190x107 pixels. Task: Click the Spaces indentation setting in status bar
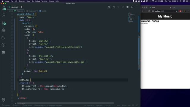(100, 106)
